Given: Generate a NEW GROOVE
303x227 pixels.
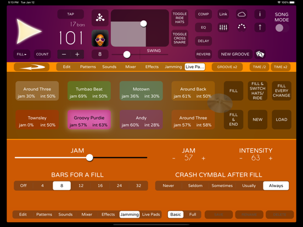Looking at the screenshot, I should coord(235,54).
